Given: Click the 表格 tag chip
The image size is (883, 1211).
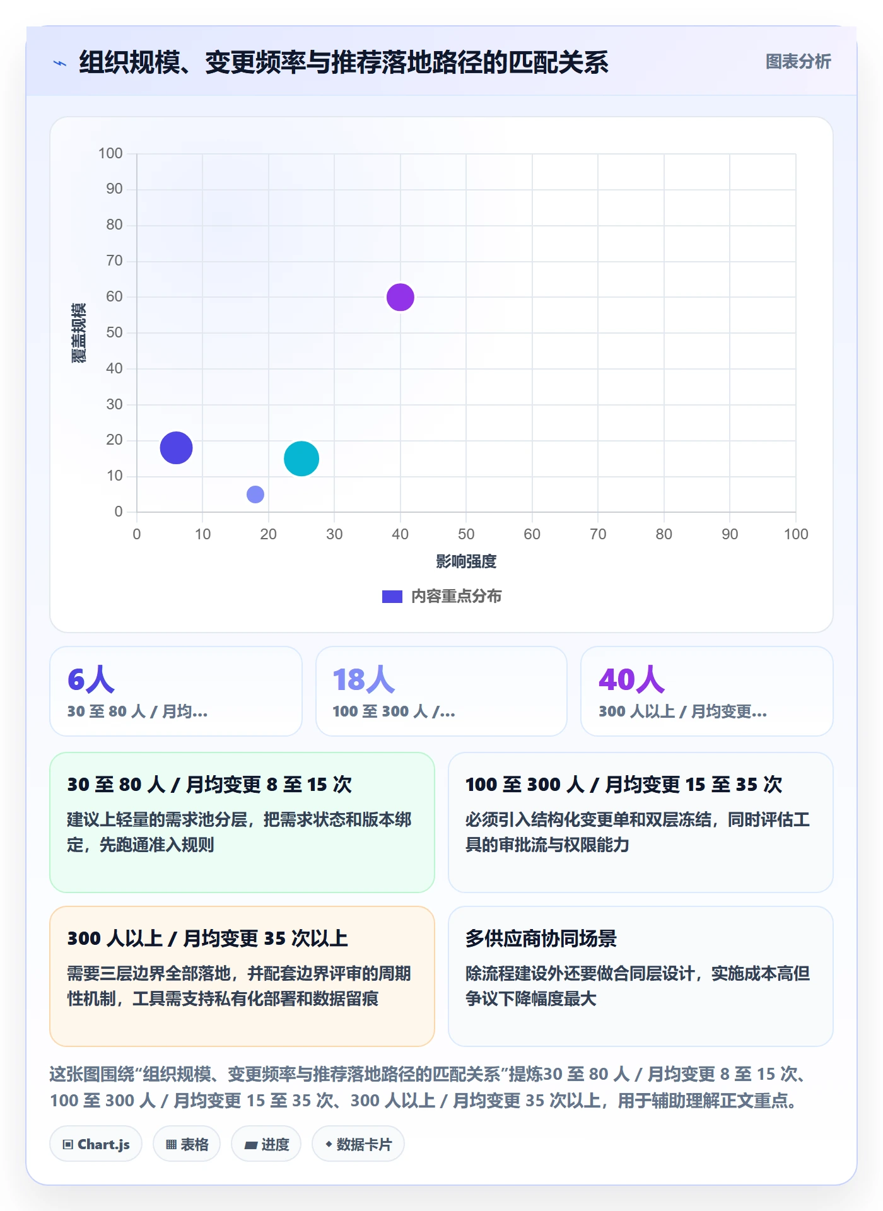Looking at the screenshot, I should 187,1144.
